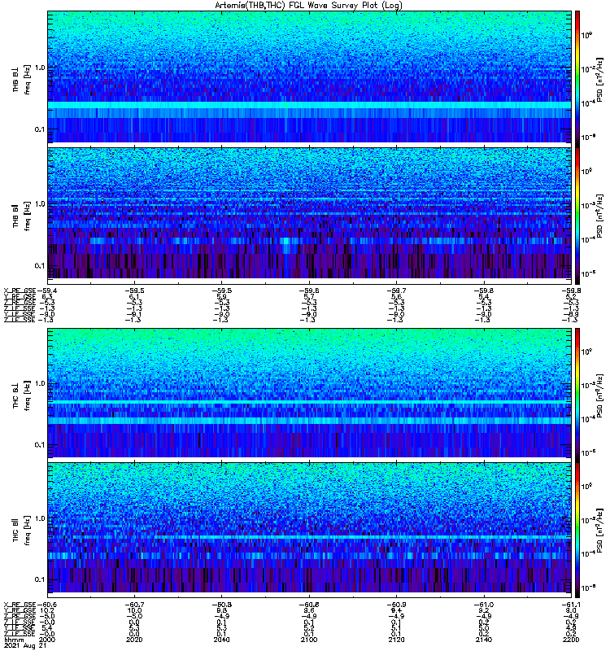Click the X_RE_GSE value -61.0

pos(484,605)
